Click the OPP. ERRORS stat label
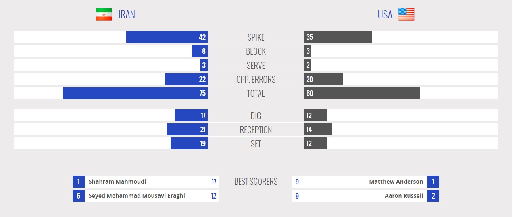 (256, 80)
